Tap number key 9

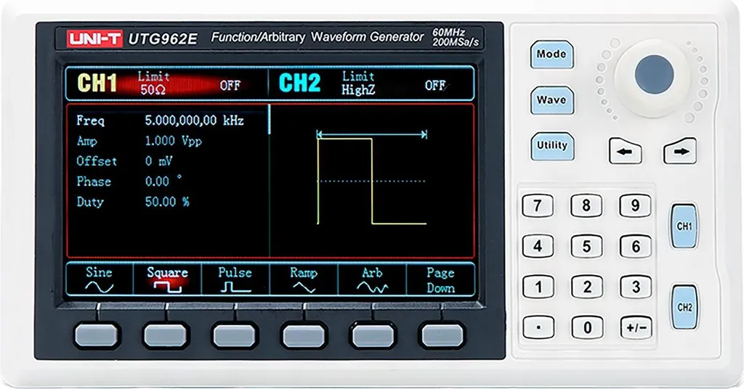click(x=635, y=206)
